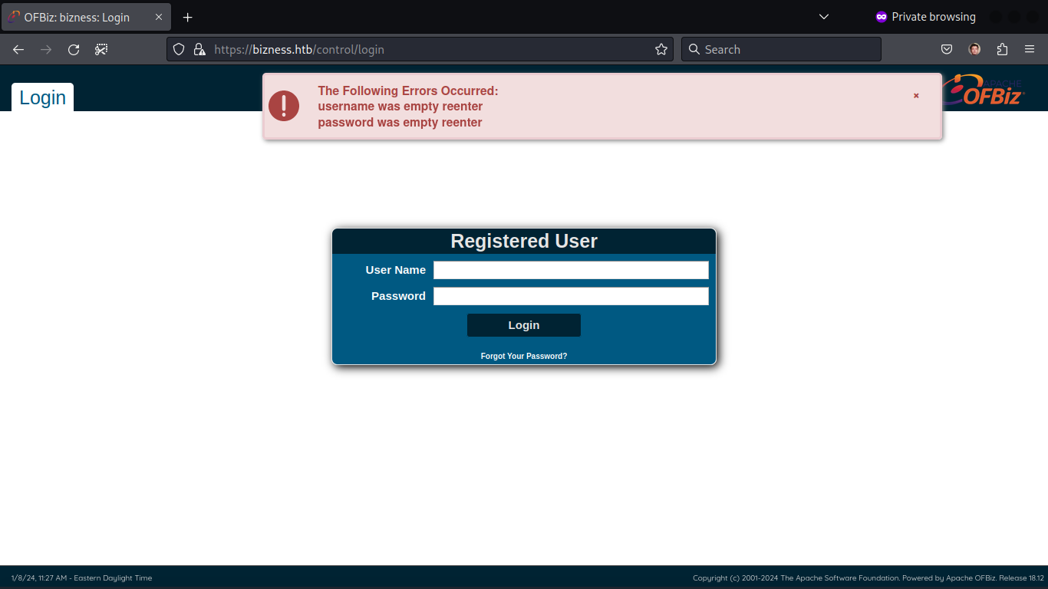The width and height of the screenshot is (1048, 589).
Task: Focus the User Name input field
Action: (x=571, y=270)
